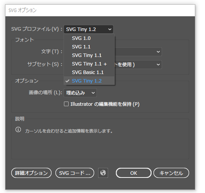Open the 文字 (T) font type dropdown

tap(138, 52)
